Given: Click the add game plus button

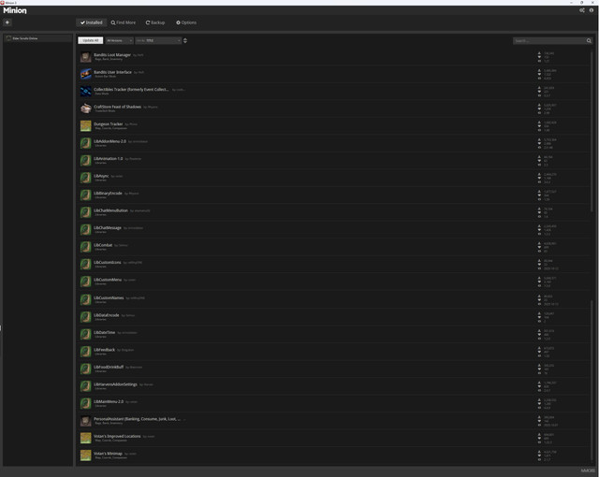Looking at the screenshot, I should (x=7, y=22).
